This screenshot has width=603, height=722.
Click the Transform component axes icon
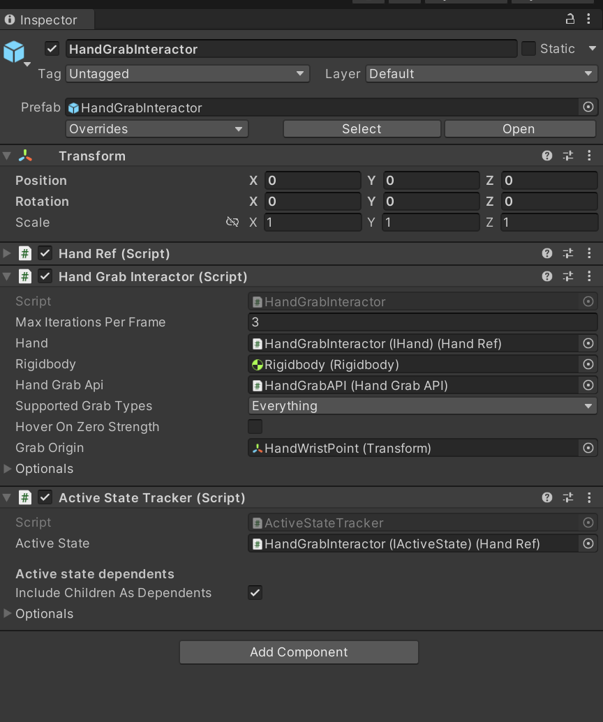25,156
